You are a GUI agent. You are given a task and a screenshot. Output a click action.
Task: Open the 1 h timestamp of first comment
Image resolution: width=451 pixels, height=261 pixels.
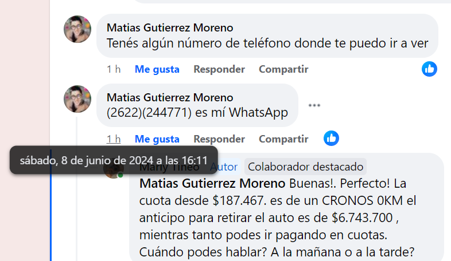114,69
